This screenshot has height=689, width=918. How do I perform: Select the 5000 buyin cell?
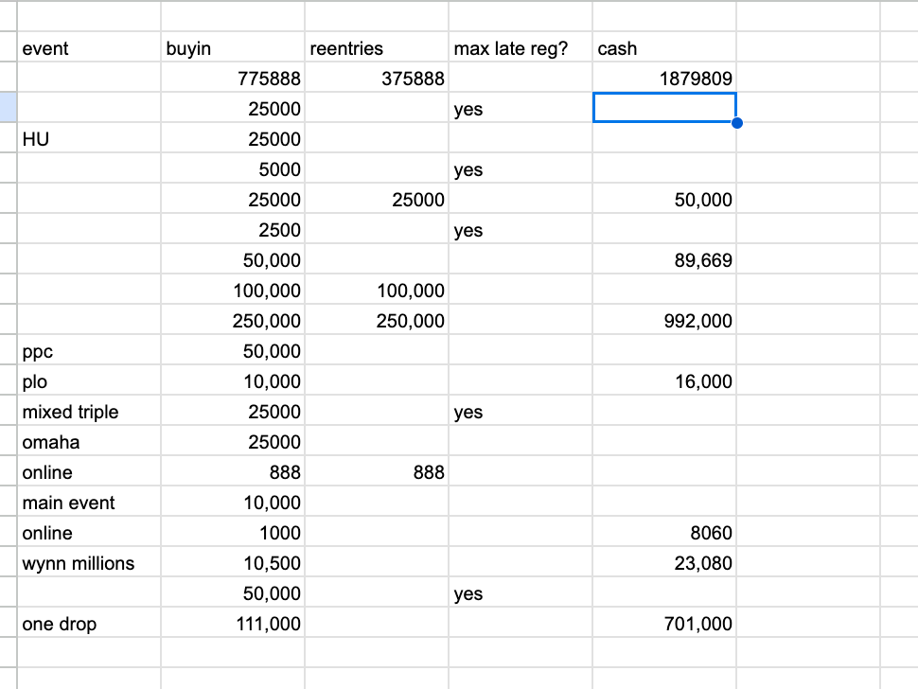[233, 168]
